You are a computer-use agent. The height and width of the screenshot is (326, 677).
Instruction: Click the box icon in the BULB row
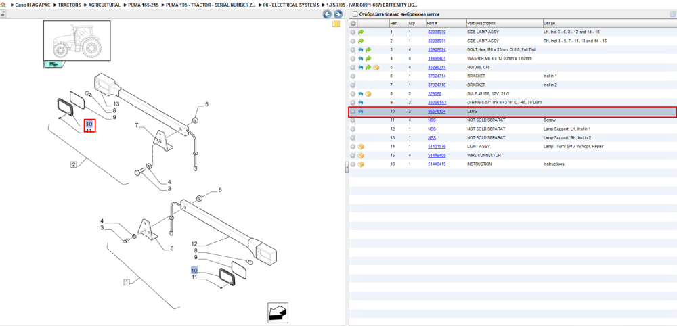(x=368, y=93)
